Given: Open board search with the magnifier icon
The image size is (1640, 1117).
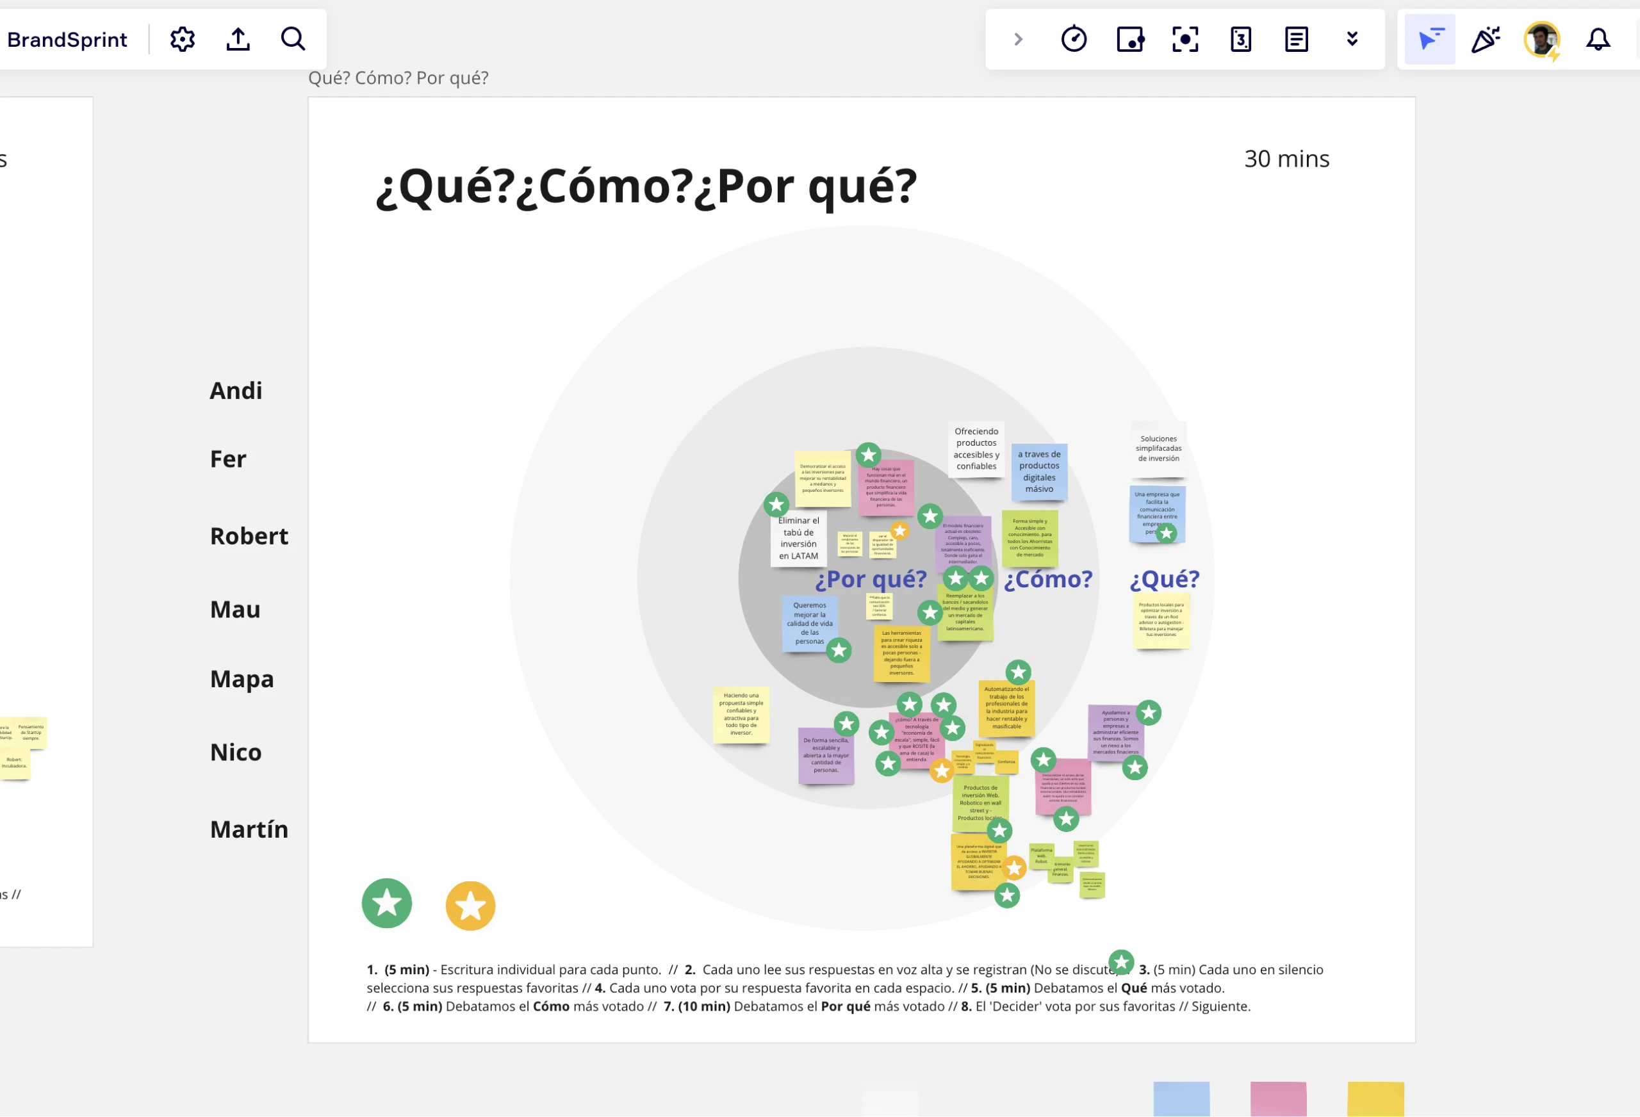Looking at the screenshot, I should pos(293,39).
